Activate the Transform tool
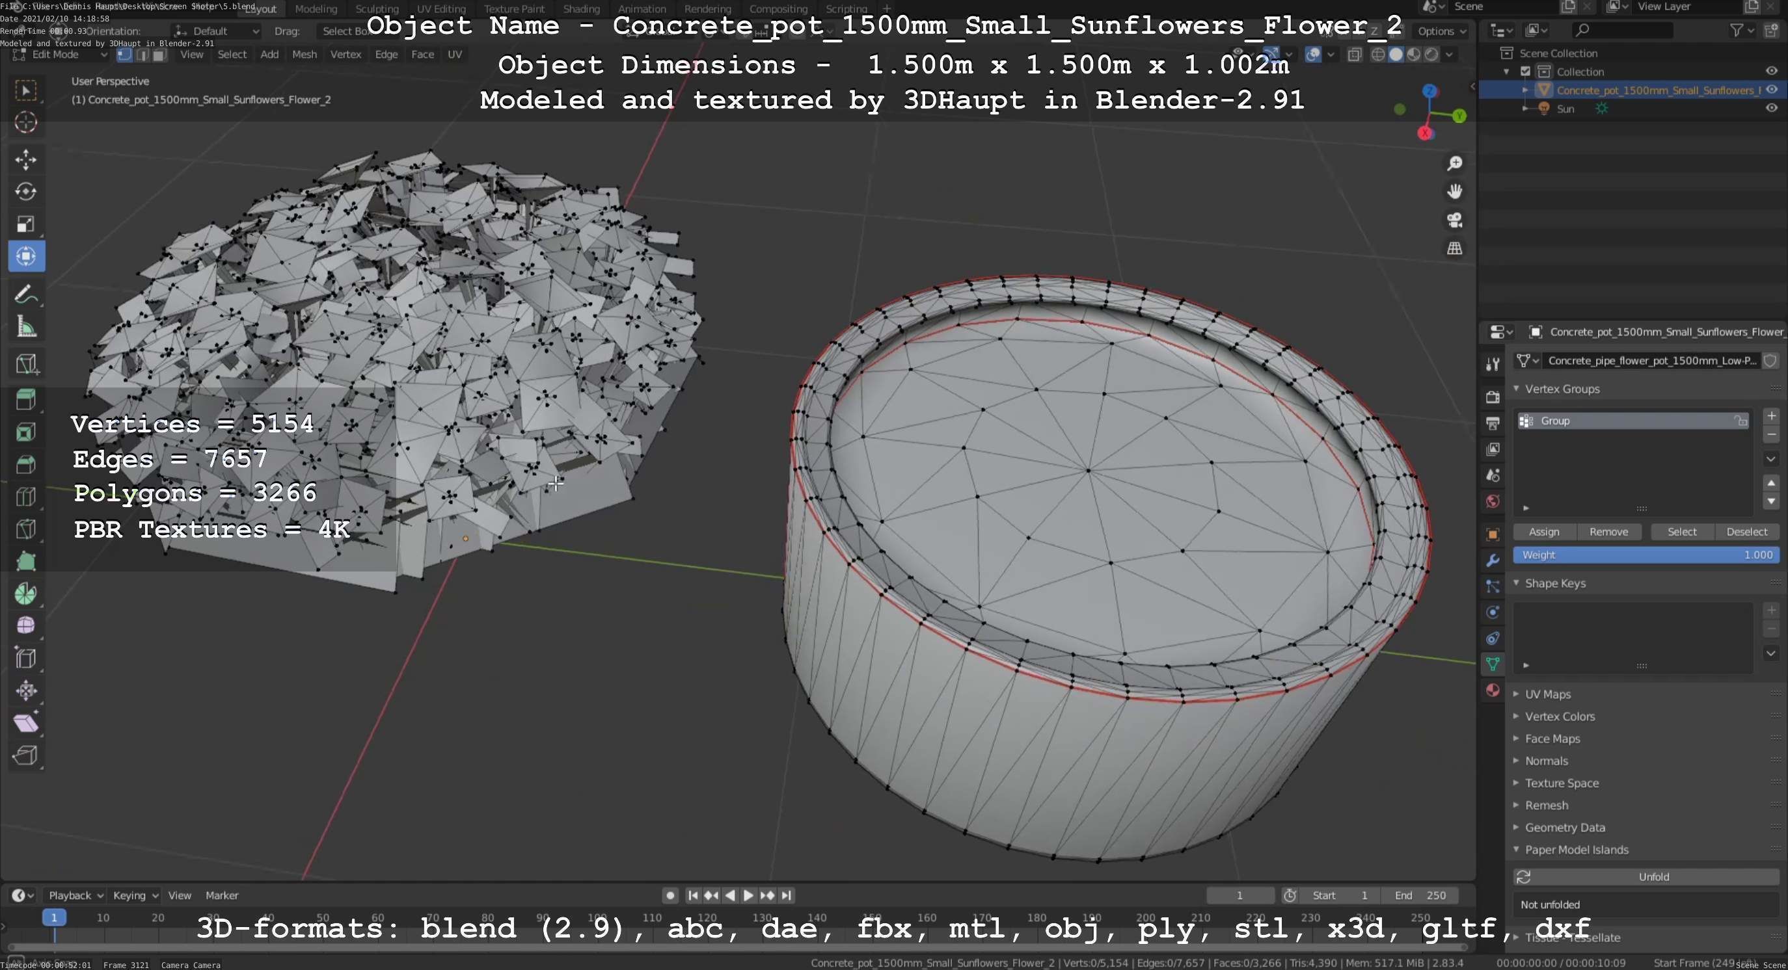Image resolution: width=1788 pixels, height=970 pixels. (25, 257)
